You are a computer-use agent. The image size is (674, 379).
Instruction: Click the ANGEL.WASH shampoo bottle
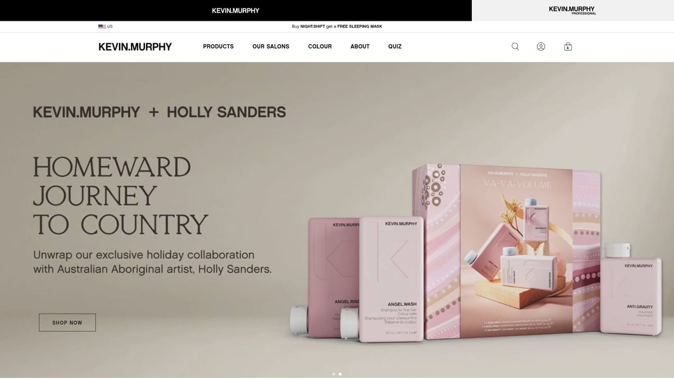(x=392, y=278)
